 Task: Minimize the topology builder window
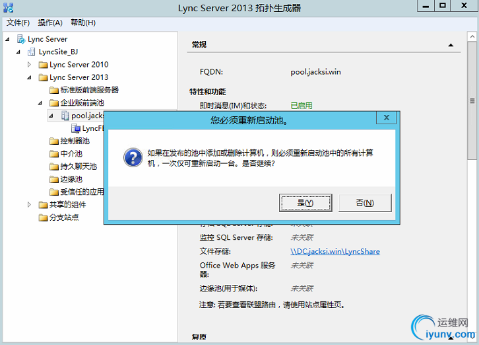pyautogui.click(x=426, y=6)
